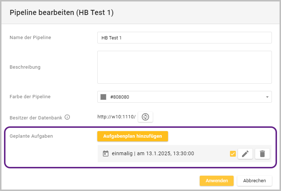The width and height of the screenshot is (281, 191).
Task: Disable the einmalig scheduled task checkbox
Action: pyautogui.click(x=233, y=154)
